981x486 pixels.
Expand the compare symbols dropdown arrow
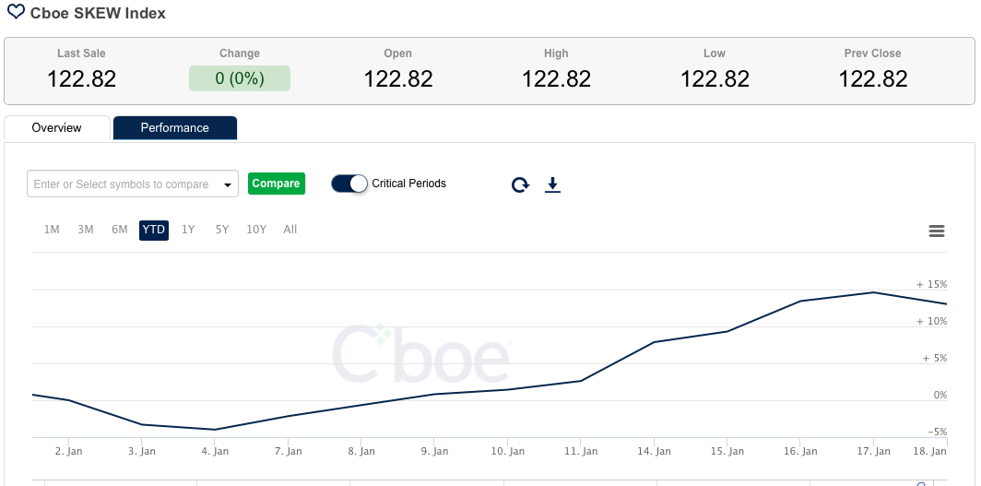228,184
